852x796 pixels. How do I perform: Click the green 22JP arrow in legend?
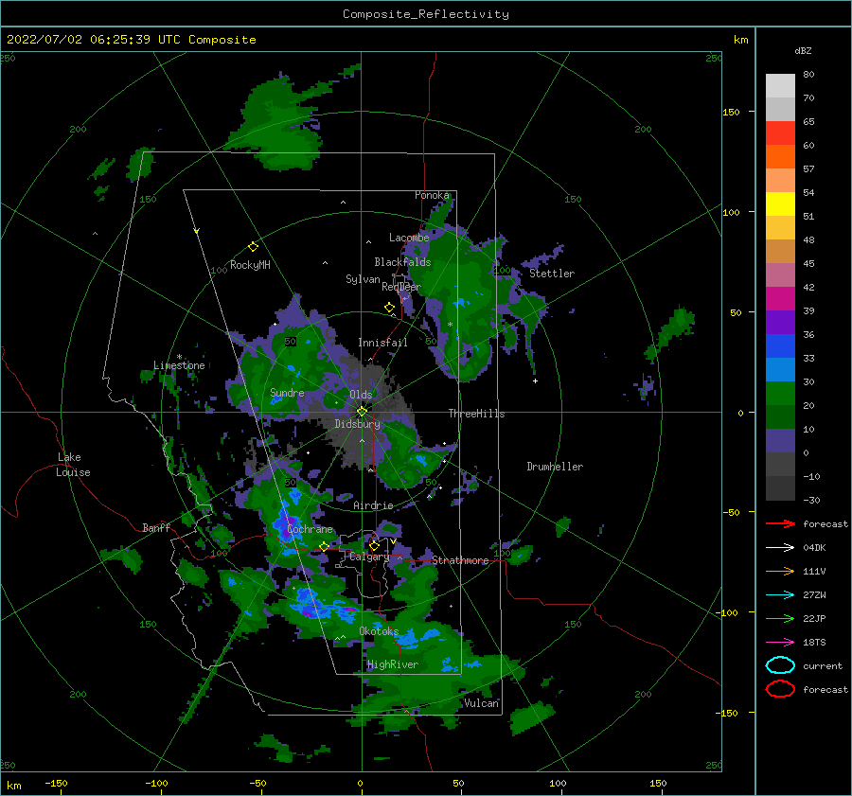[x=780, y=618]
